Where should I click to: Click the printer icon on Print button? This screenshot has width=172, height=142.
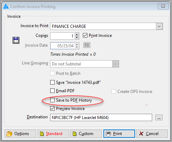(108, 134)
